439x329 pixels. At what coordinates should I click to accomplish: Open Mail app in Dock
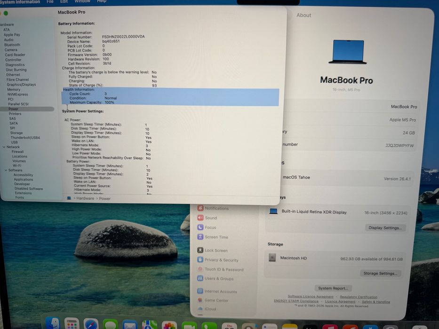[129, 325]
